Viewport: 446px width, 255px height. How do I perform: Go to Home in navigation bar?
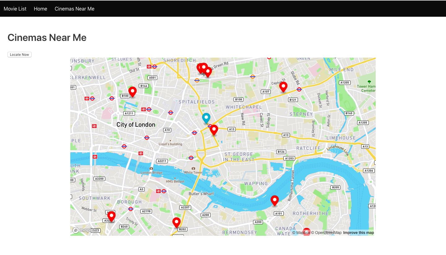[x=41, y=9]
